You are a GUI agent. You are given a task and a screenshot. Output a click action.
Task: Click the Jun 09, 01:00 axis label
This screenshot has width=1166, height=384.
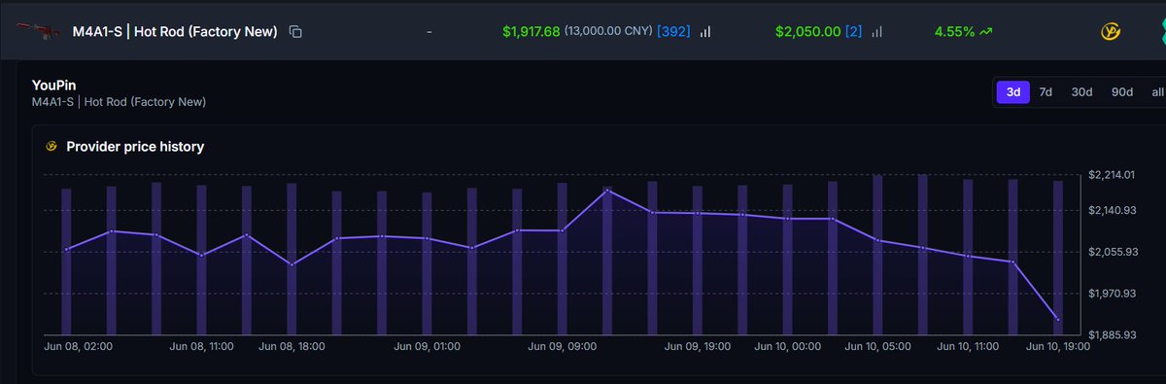[428, 345]
